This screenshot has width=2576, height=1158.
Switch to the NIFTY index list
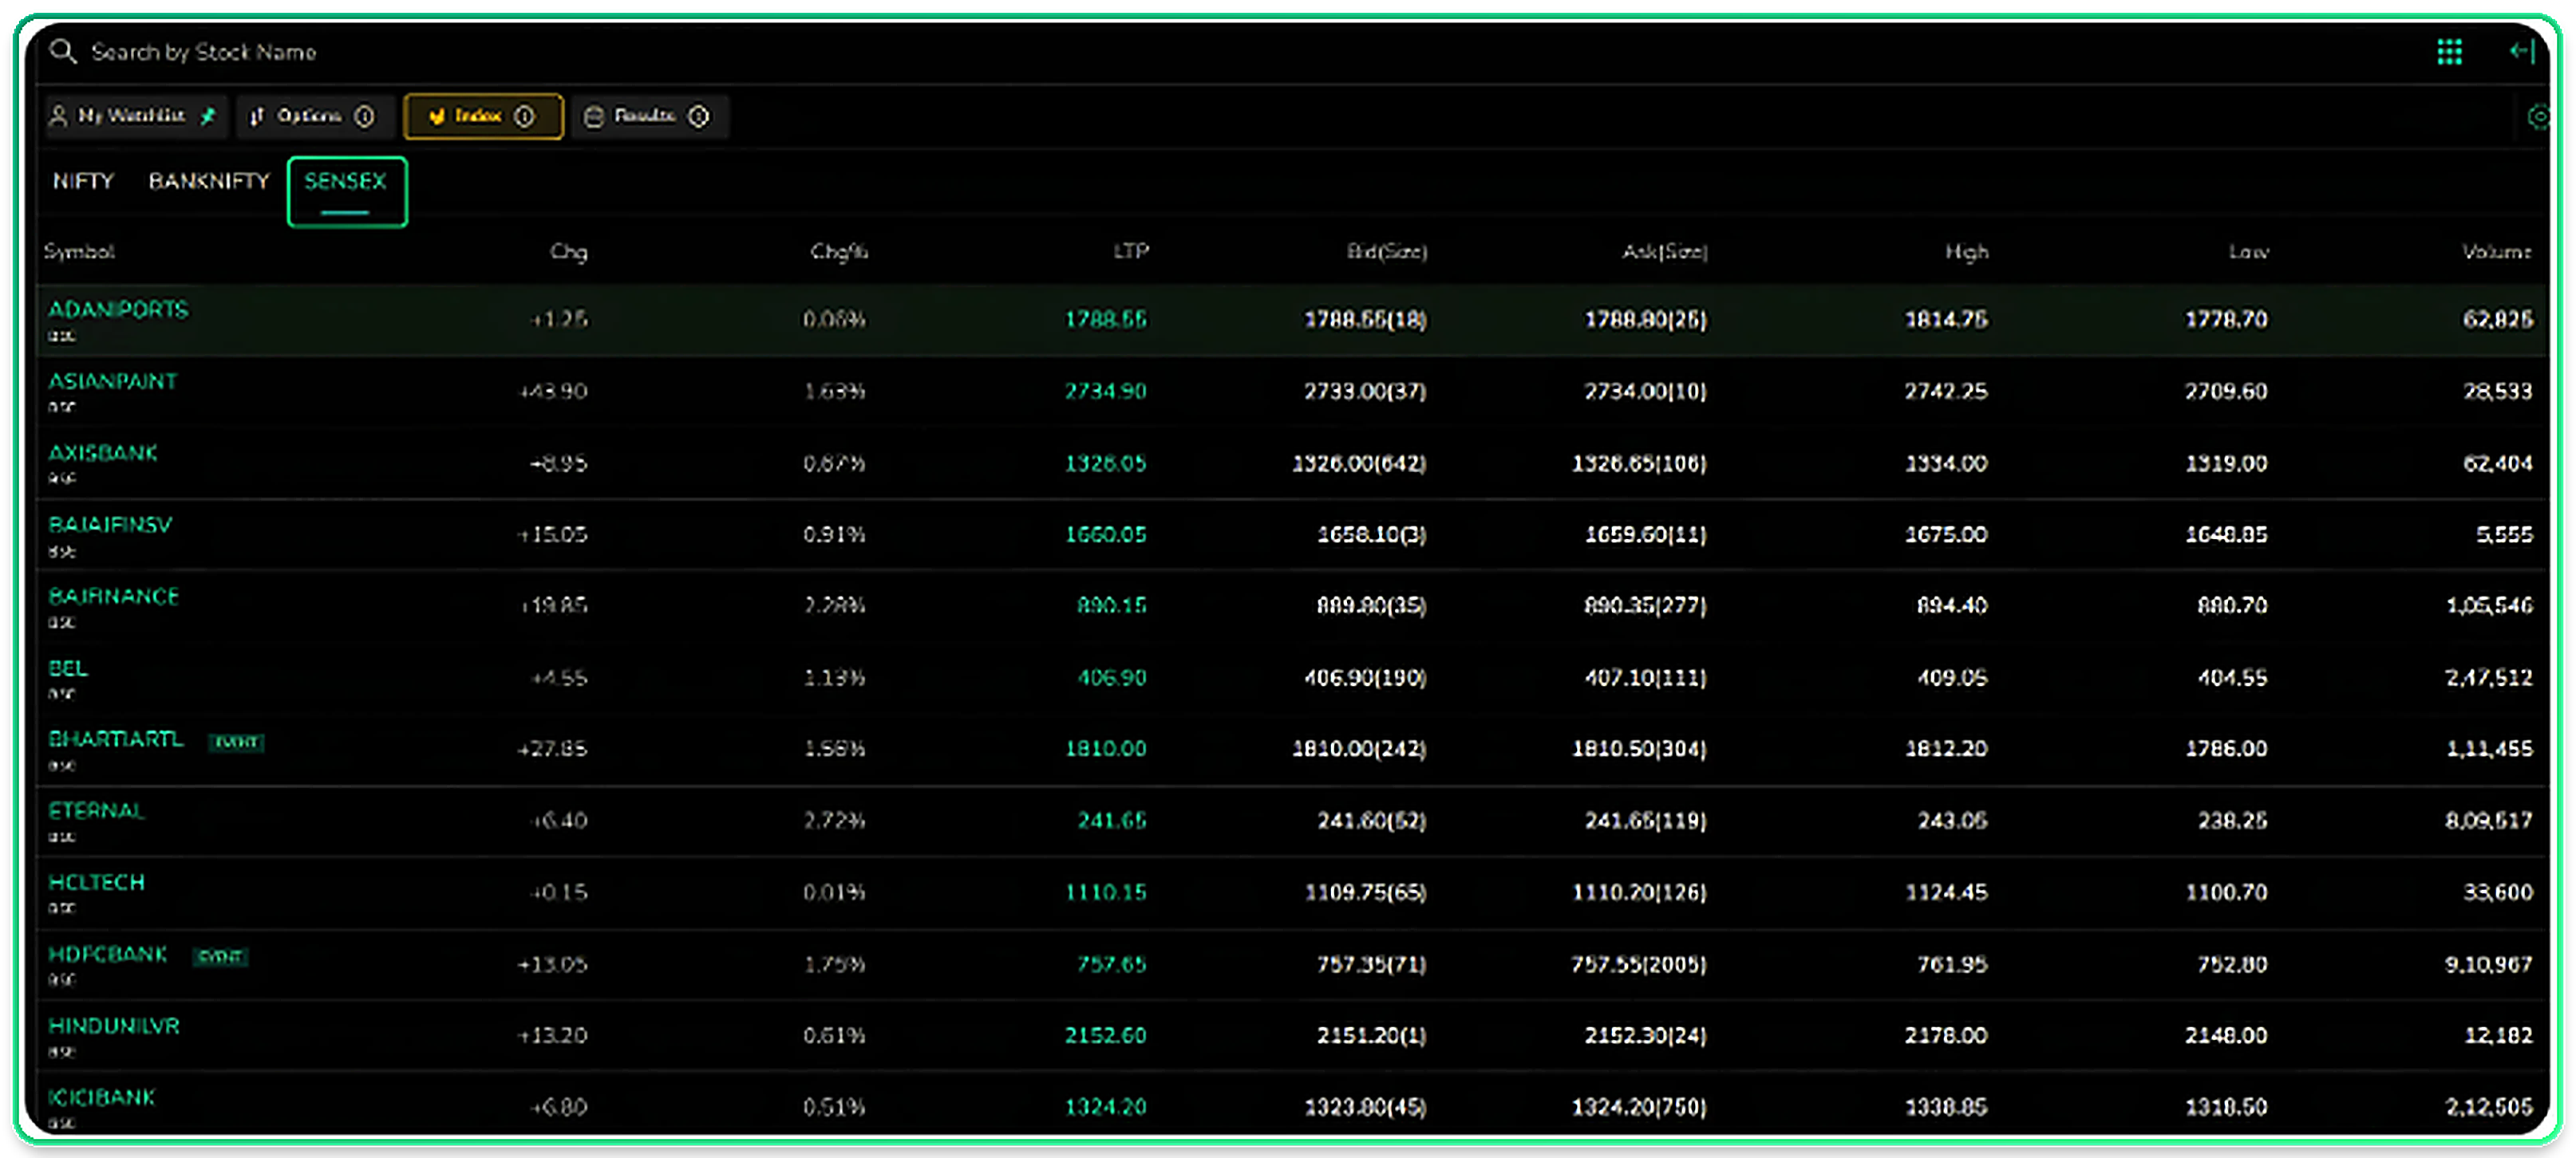[x=83, y=181]
